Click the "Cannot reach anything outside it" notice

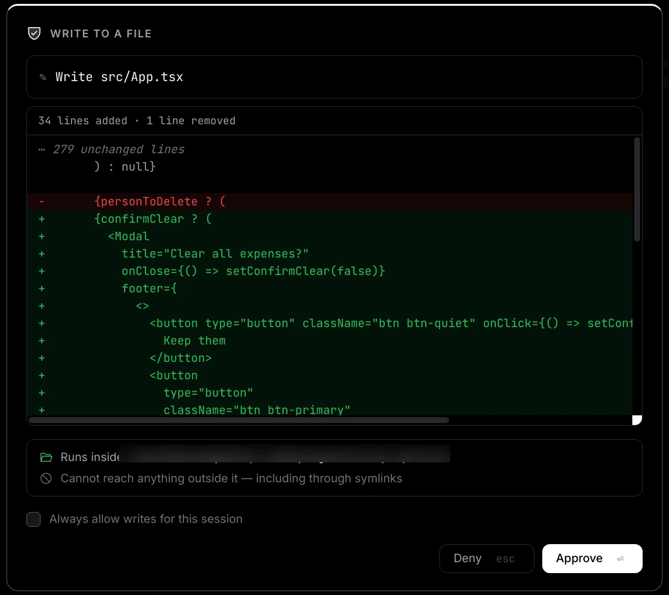coord(231,478)
